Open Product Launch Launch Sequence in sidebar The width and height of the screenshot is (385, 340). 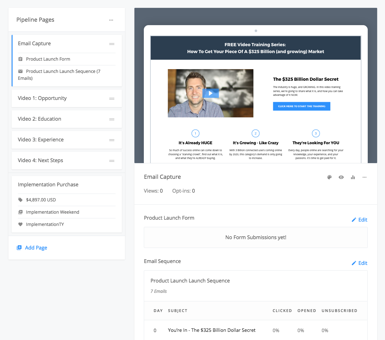coord(63,72)
